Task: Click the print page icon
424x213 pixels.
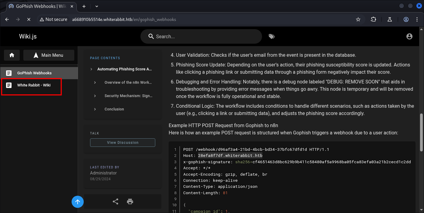Action: (130, 201)
